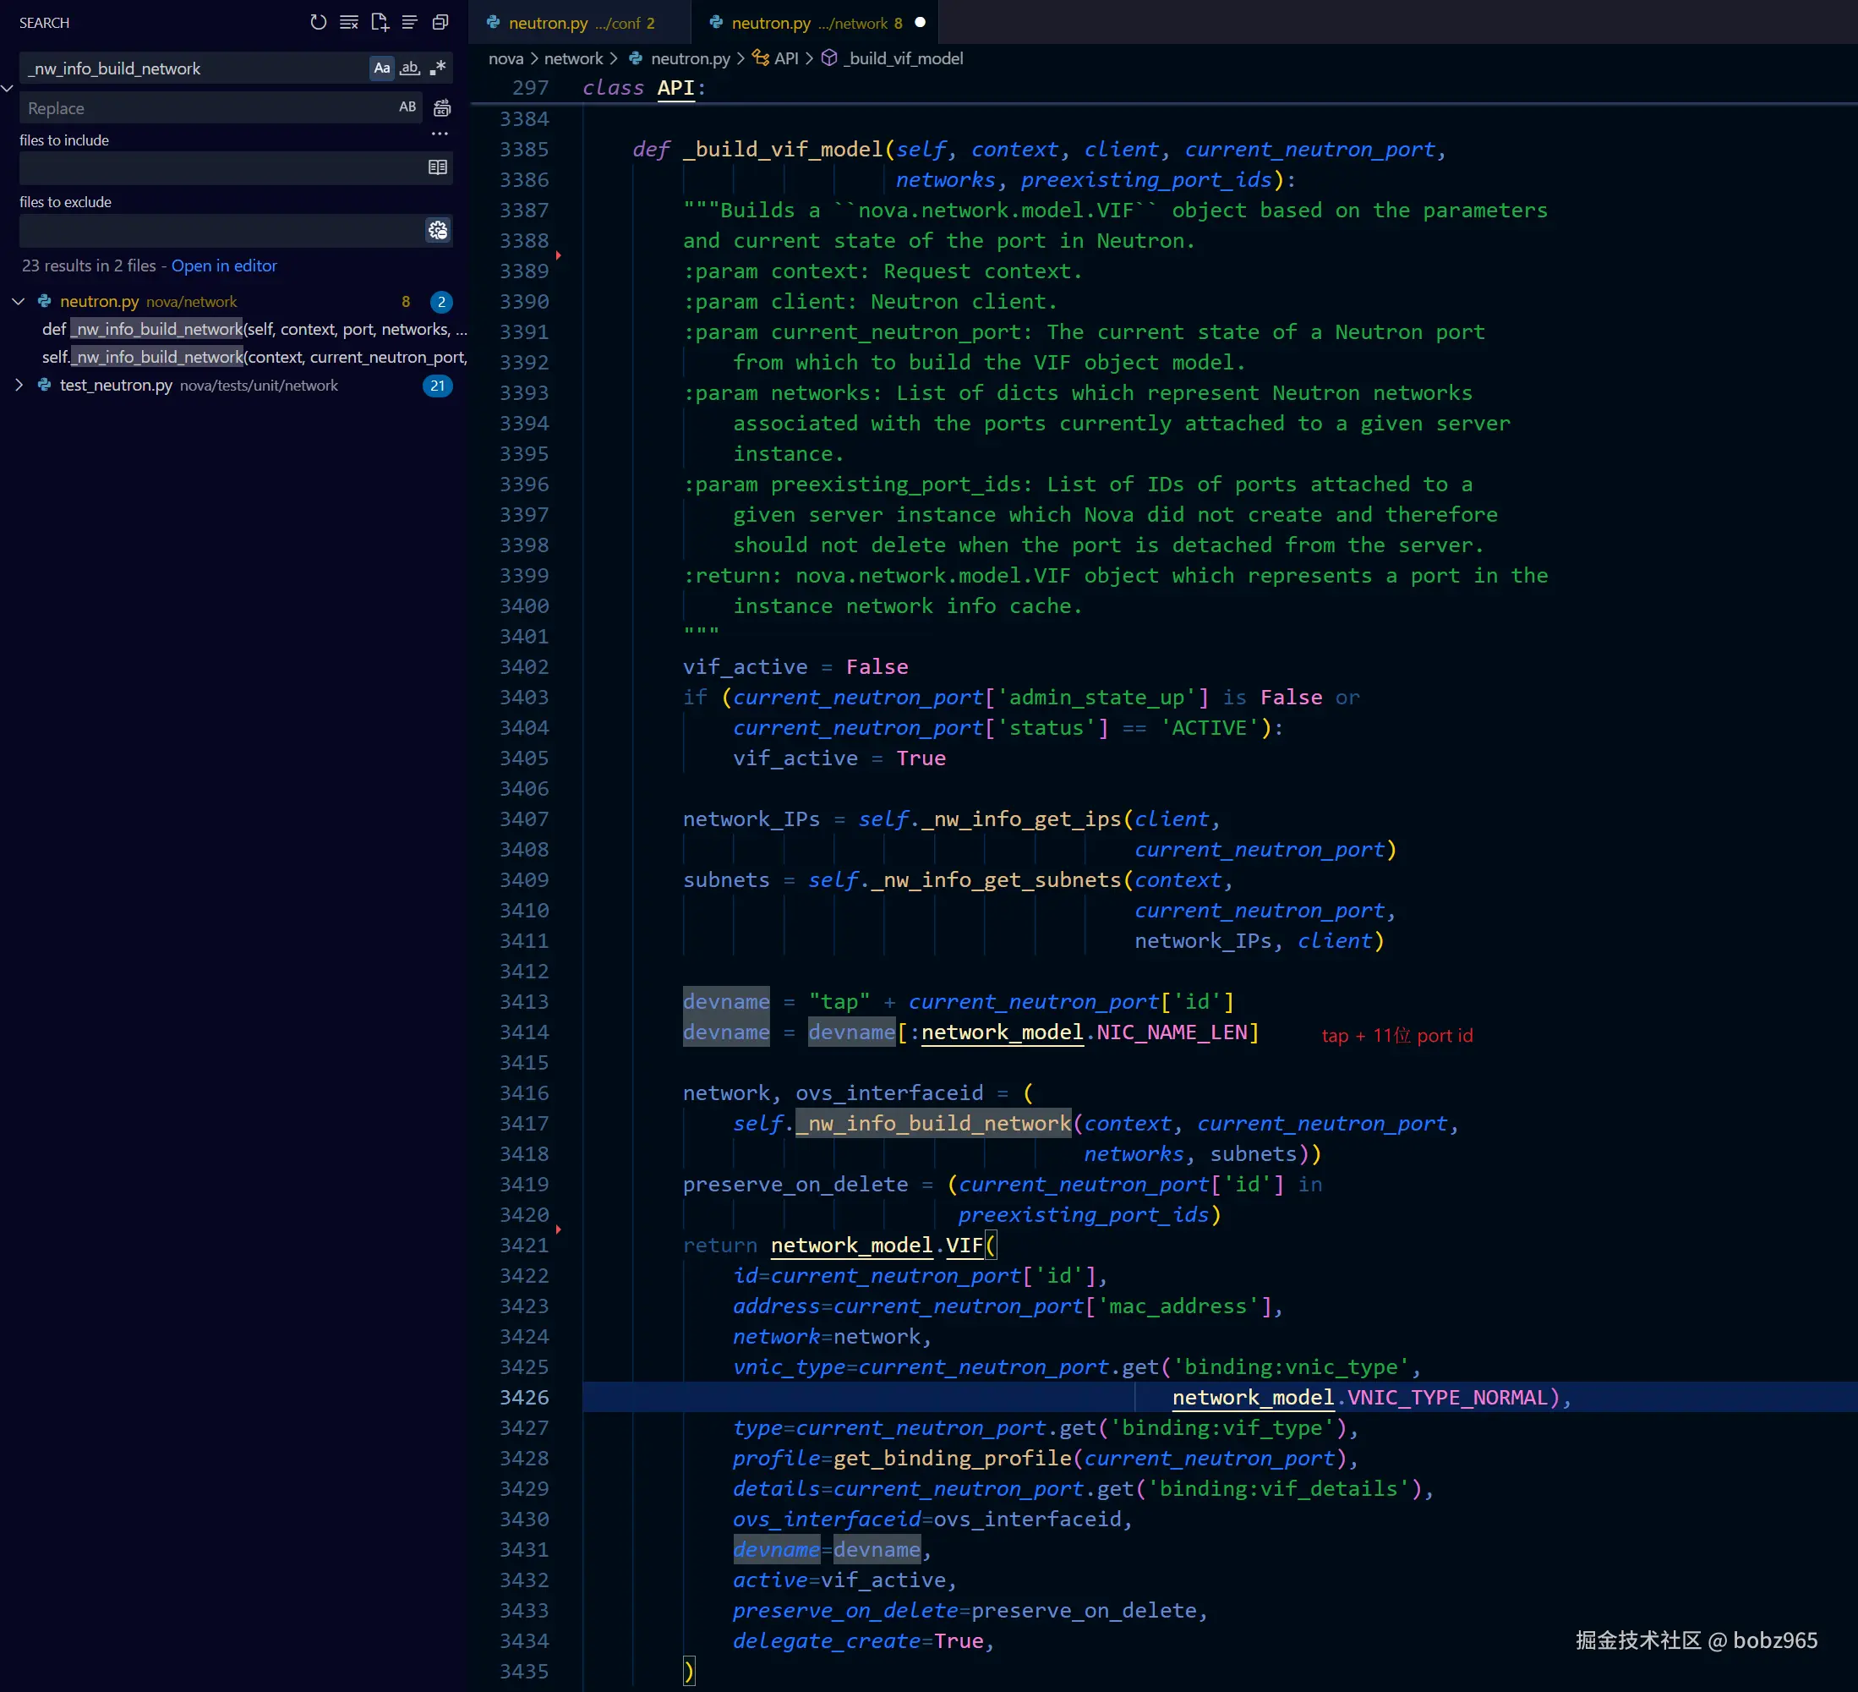Click NIC_NAME_LEN on line 3414

click(1172, 1032)
